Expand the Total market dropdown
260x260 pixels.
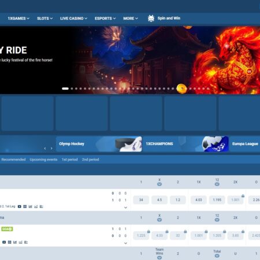pos(217,256)
